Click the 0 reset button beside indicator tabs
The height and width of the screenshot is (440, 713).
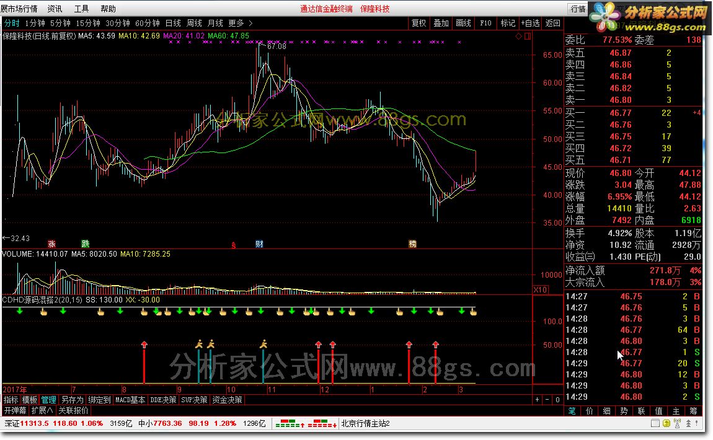coord(557,400)
